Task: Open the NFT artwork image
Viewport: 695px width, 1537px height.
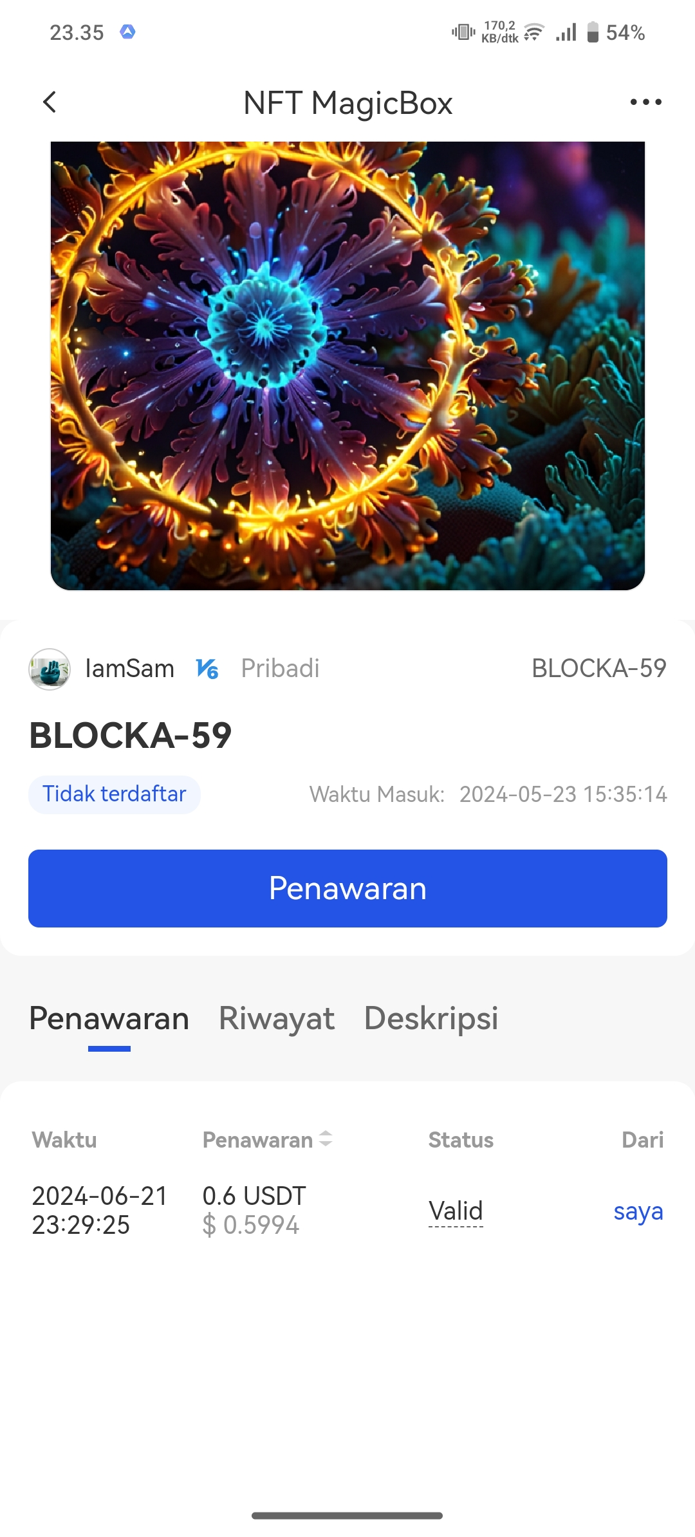Action: tap(347, 366)
